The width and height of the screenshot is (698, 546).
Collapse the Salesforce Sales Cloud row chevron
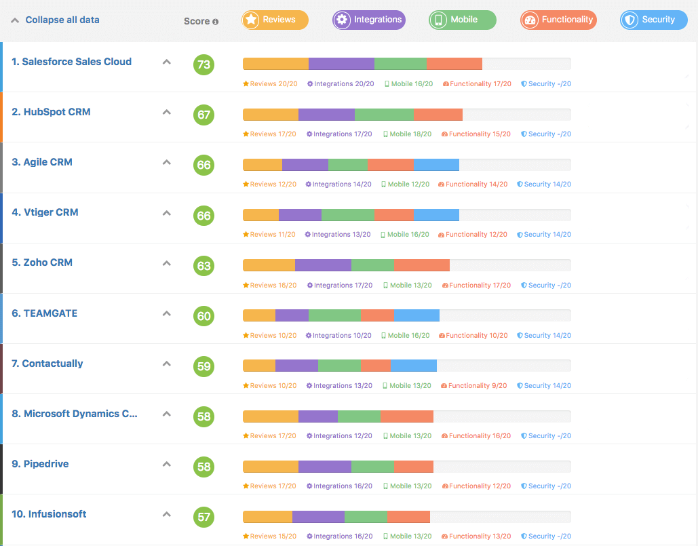(x=166, y=62)
